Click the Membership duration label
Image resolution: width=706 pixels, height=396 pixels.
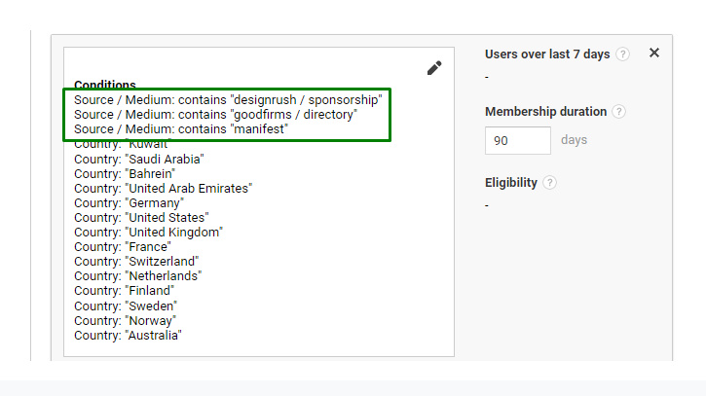point(545,112)
